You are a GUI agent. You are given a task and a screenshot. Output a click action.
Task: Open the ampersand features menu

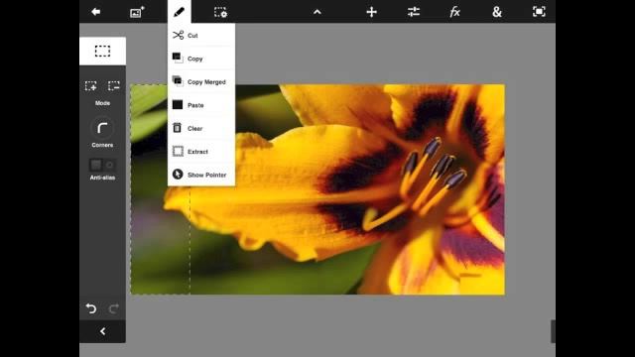(497, 12)
